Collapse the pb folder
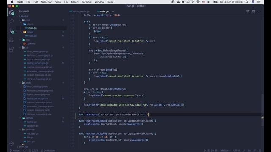 tap(27, 47)
